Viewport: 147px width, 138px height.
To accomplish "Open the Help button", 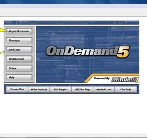I will pyautogui.click(x=19, y=78).
